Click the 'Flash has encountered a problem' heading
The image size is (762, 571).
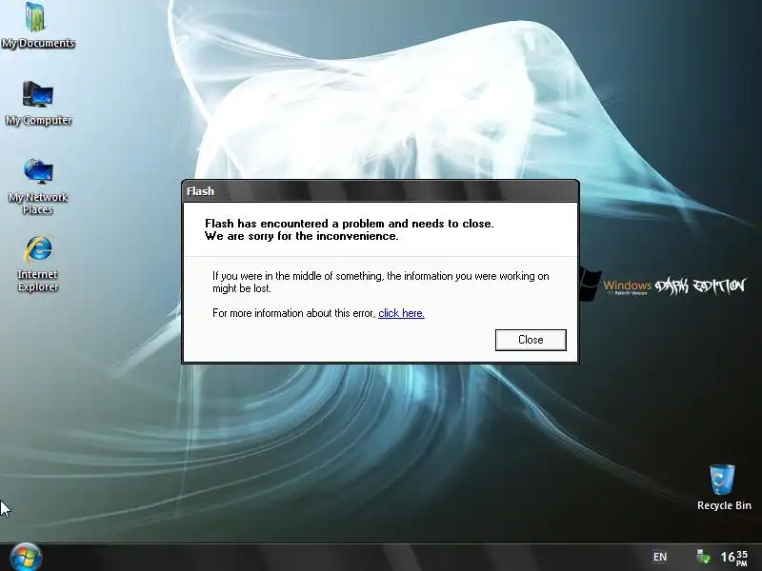click(x=350, y=229)
